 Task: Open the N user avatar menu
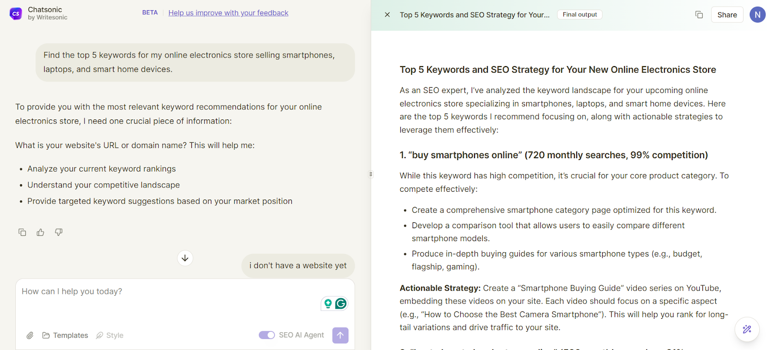point(757,15)
